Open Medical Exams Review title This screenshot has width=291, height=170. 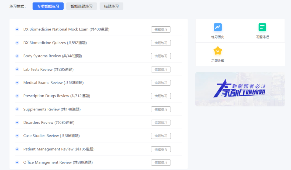pos(53,83)
